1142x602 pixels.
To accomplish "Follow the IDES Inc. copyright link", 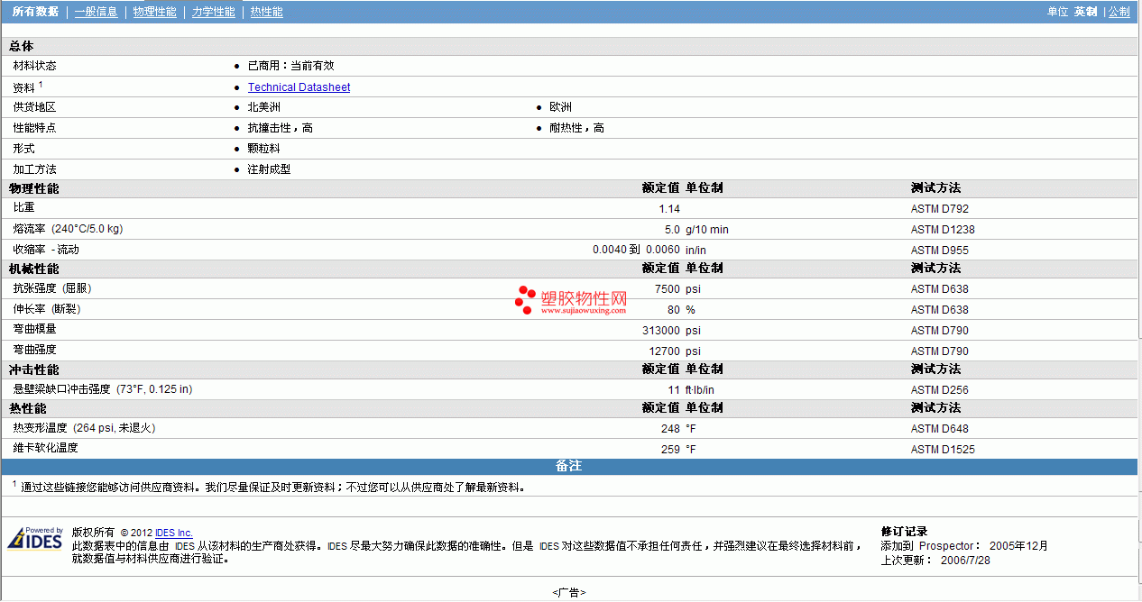I will point(174,534).
